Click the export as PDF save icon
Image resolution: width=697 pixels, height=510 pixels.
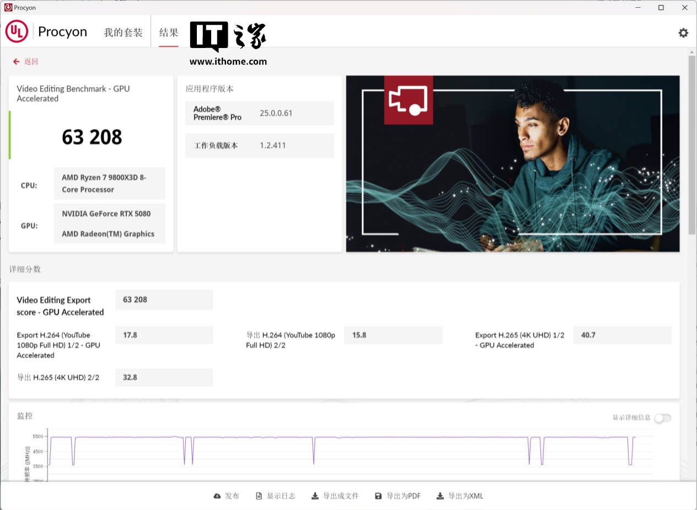tap(378, 496)
